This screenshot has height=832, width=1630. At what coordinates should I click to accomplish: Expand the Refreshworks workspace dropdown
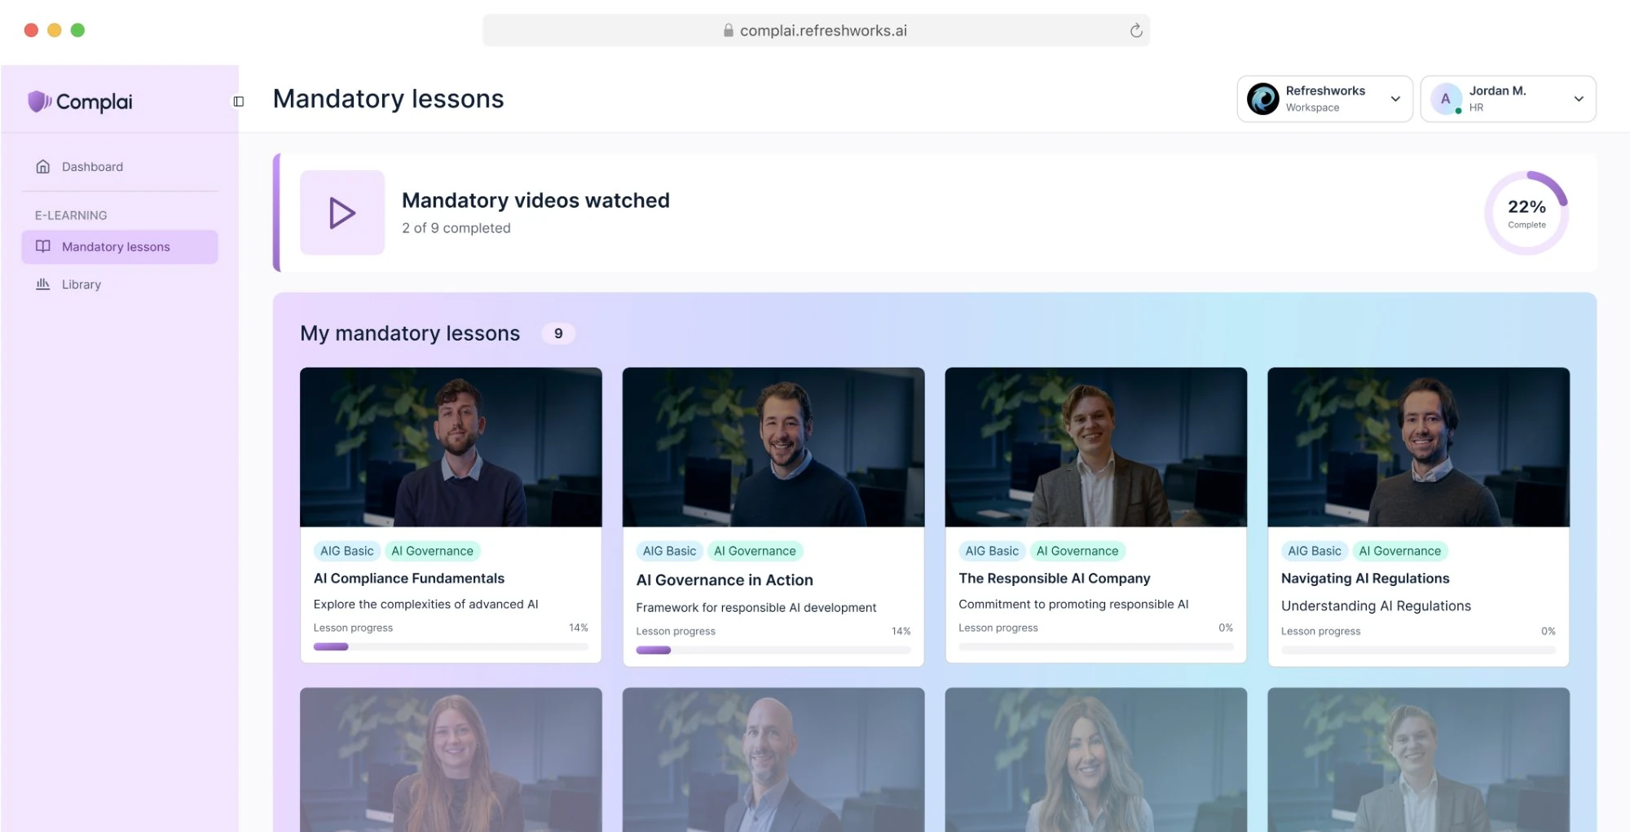point(1395,99)
